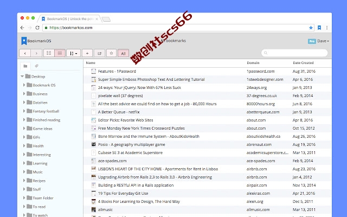Go back with the app's back arrow button
The width and height of the screenshot is (347, 217).
(x=25, y=53)
